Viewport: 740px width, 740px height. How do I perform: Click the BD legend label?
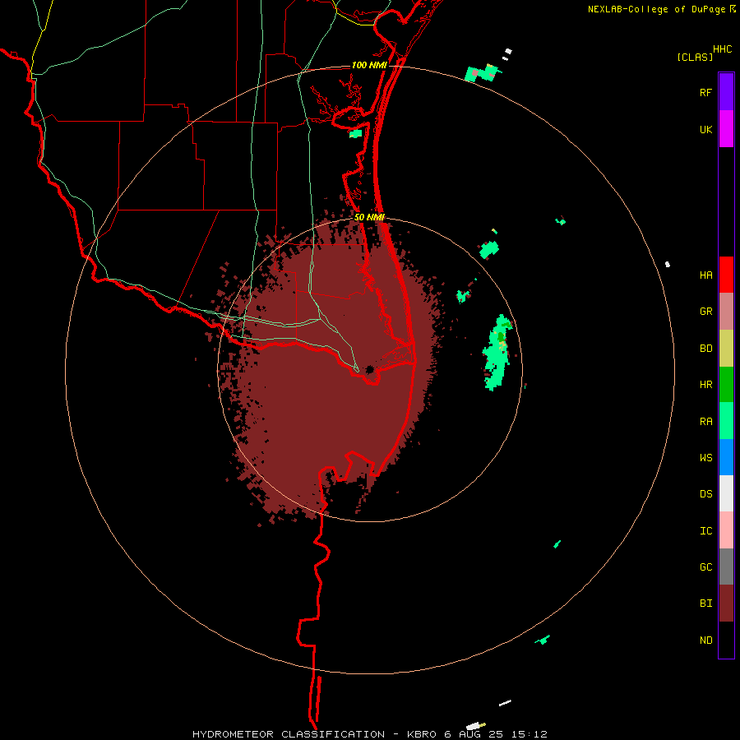click(x=705, y=349)
